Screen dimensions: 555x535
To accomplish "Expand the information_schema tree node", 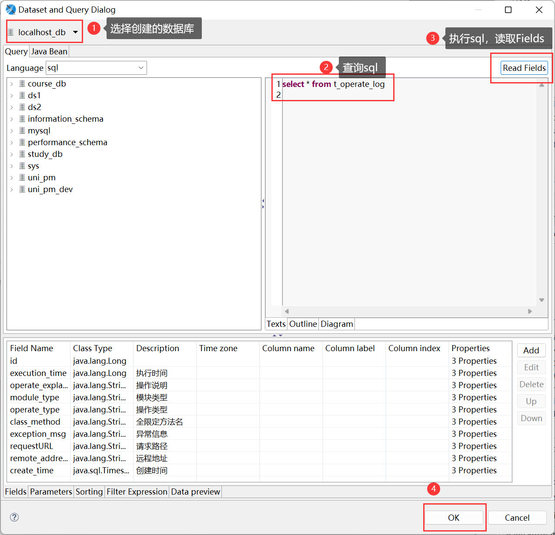I will (x=12, y=119).
